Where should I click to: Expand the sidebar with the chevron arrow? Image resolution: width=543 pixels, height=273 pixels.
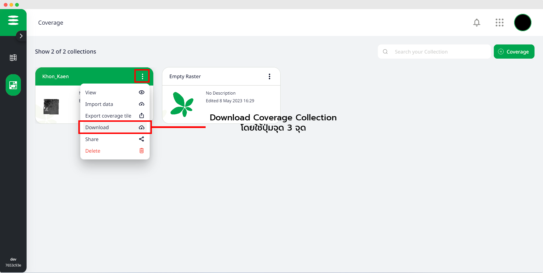point(21,36)
